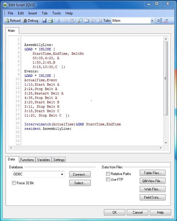Click the '2:20,Start Belt B' line
The height and width of the screenshot is (221, 177).
42,102
